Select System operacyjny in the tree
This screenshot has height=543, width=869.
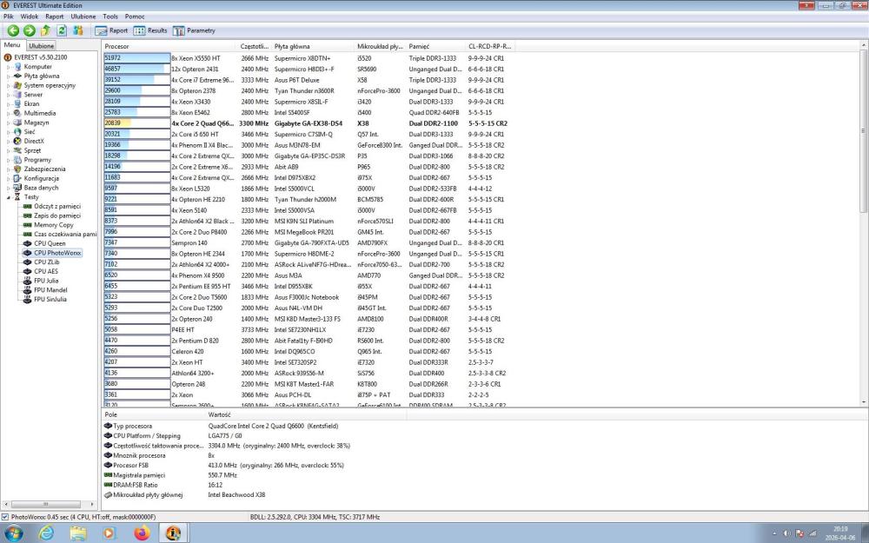tap(50, 85)
